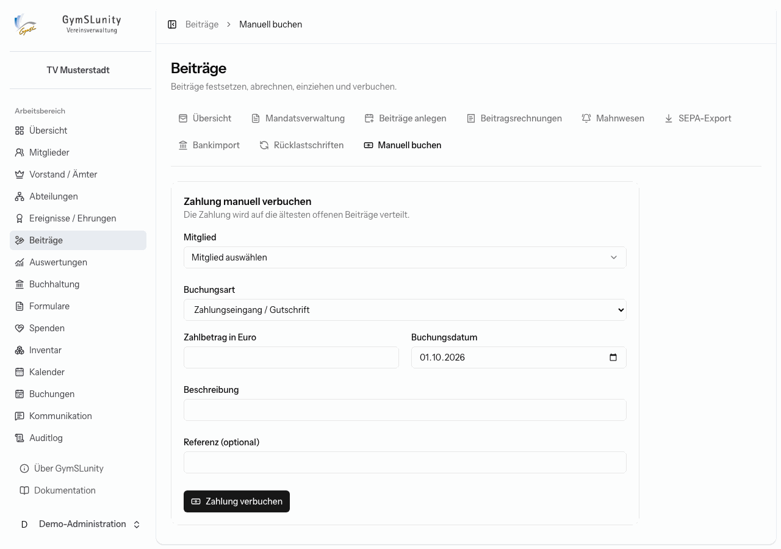Open Buchungen in the sidebar

(x=78, y=394)
